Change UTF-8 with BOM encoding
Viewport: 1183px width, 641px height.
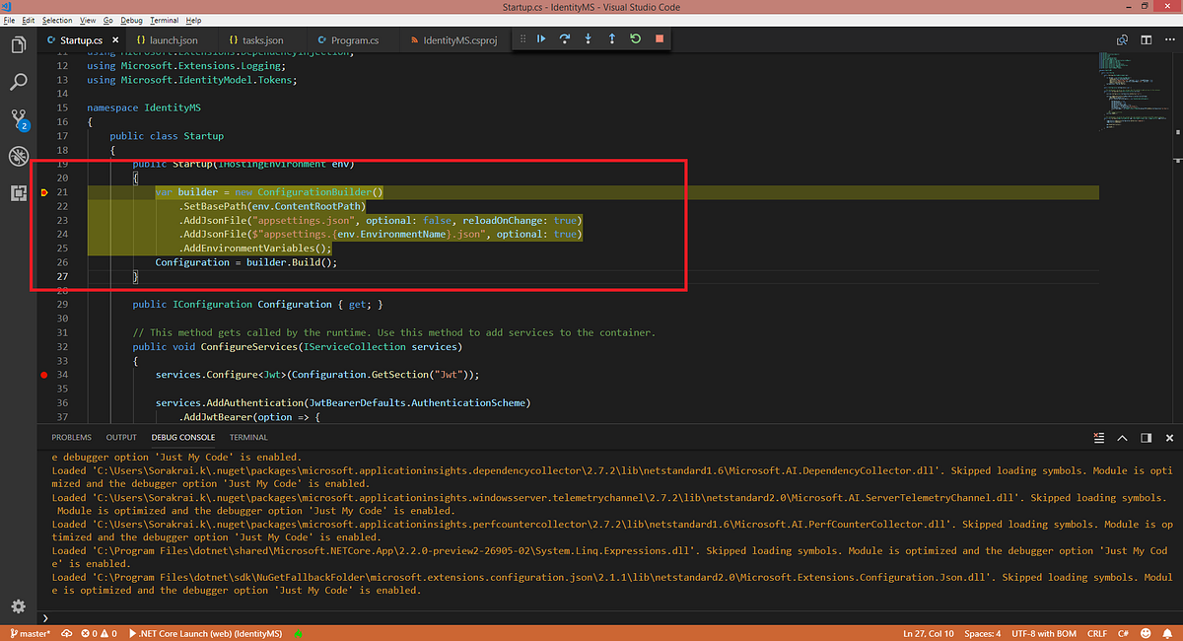click(x=1044, y=632)
